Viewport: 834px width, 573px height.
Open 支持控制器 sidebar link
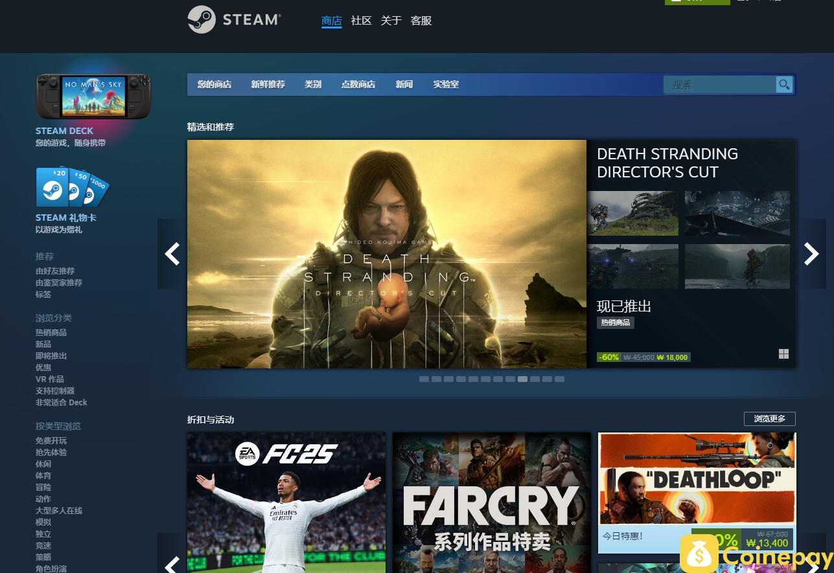coord(55,390)
